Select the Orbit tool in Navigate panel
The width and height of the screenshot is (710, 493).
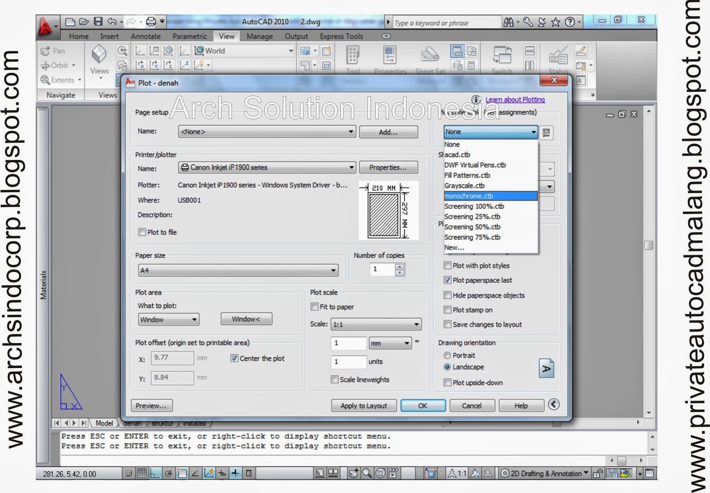pos(58,65)
